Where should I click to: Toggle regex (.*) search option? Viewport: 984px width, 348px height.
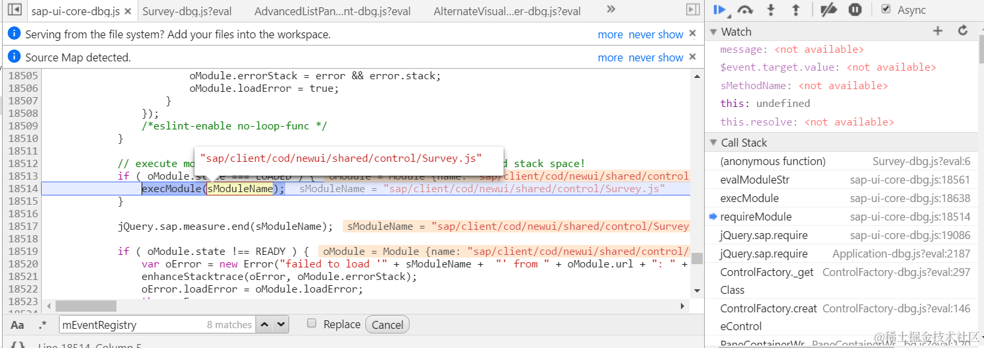[x=43, y=325]
